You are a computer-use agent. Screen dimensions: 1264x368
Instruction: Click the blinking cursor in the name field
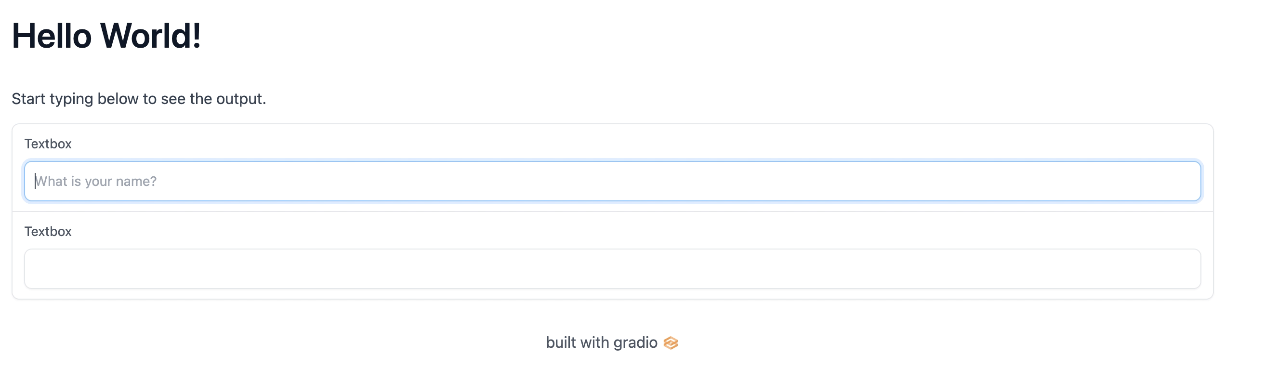tap(35, 181)
